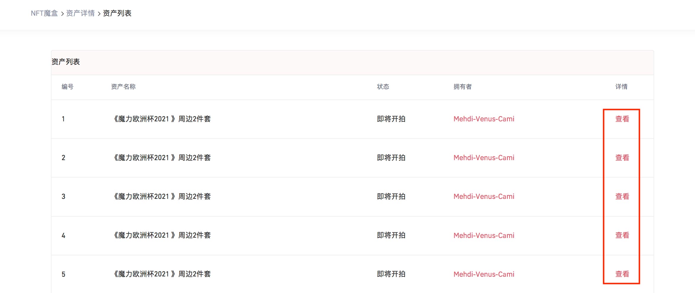This screenshot has width=695, height=293.
Task: Click the asset title in row 4
Action: click(x=162, y=235)
